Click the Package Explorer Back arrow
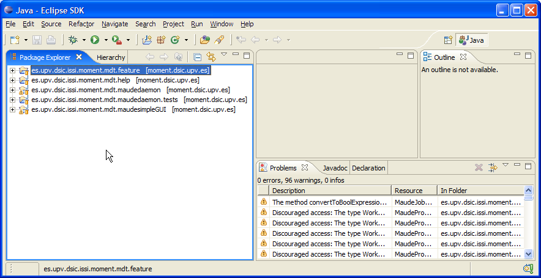Screen dimensions: 541x278 click(x=150, y=57)
